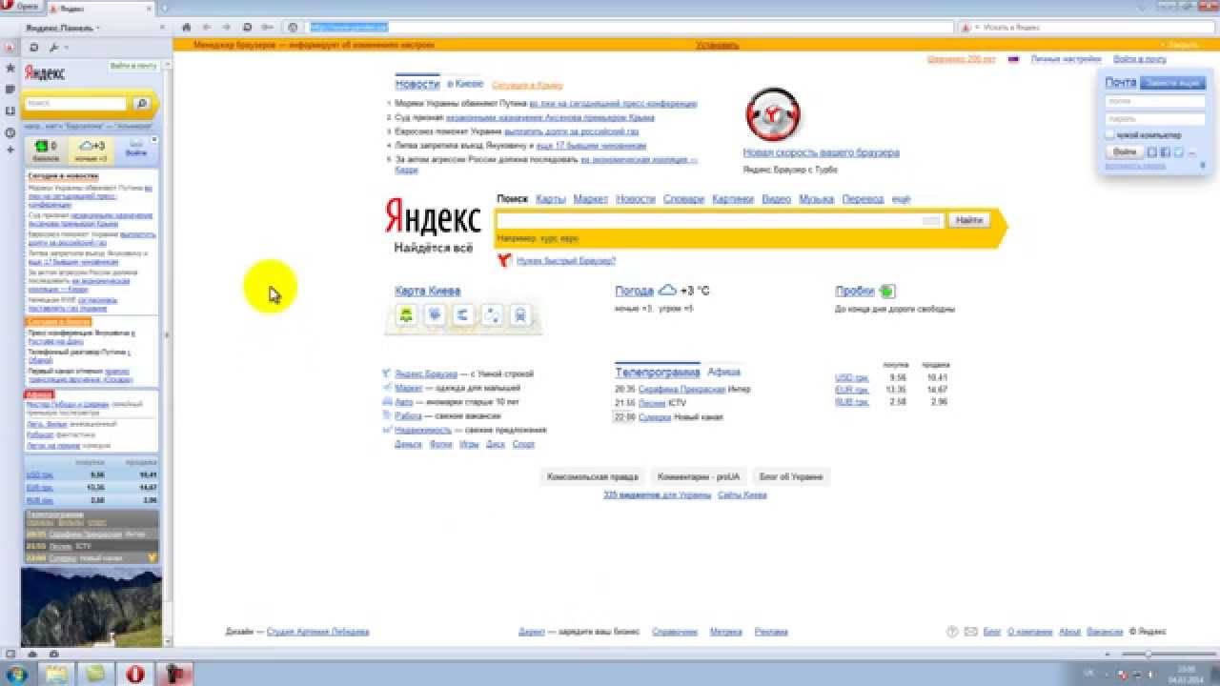Switch to the Афиша tab
The width and height of the screenshot is (1220, 686).
(724, 372)
